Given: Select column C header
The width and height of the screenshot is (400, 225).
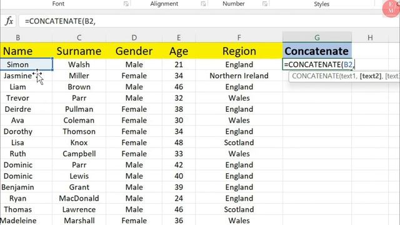Looking at the screenshot, I should pos(79,37).
